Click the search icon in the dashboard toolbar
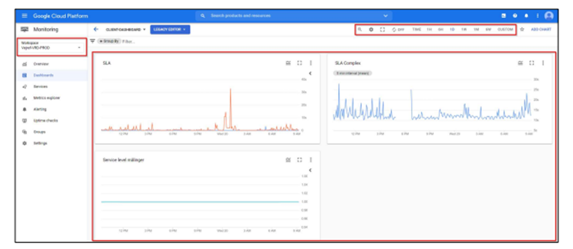 point(360,29)
